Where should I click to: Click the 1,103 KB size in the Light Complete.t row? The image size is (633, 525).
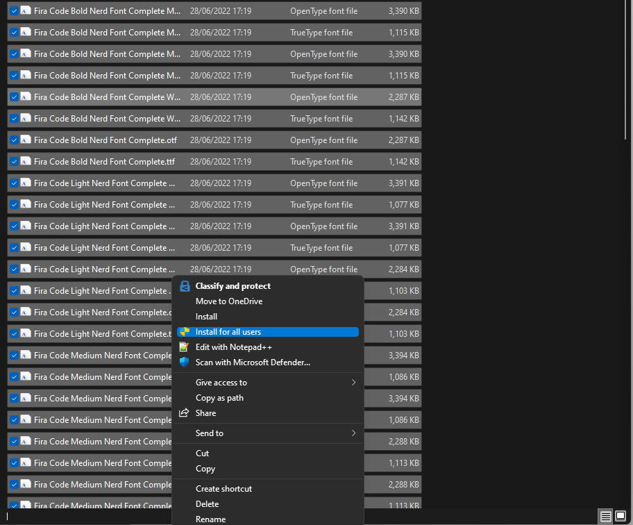coord(404,333)
